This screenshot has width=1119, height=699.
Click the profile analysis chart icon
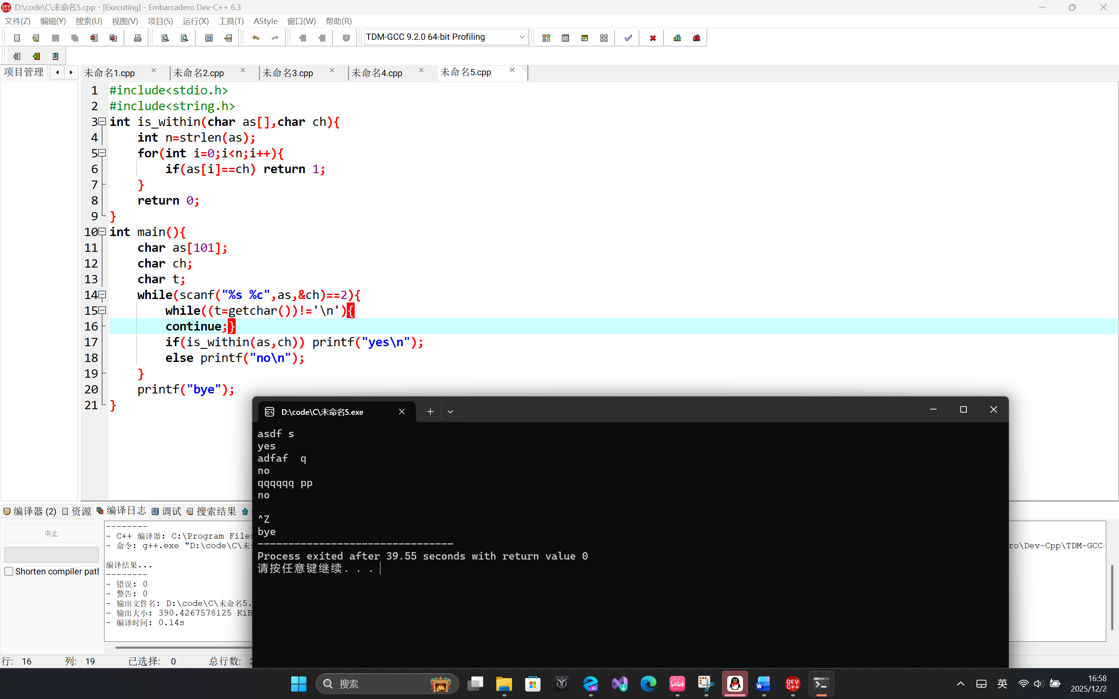tap(677, 38)
